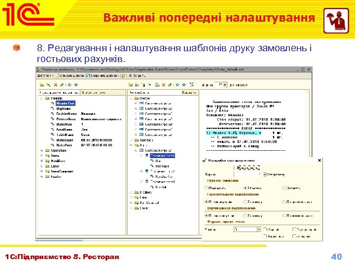Open font size dropdown in settings dialog
Screen dimensions: 355x266
pos(259,230)
